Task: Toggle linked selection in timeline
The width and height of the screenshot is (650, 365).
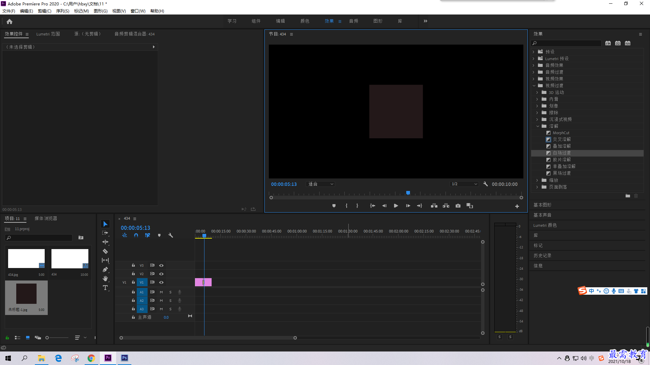Action: [148, 235]
